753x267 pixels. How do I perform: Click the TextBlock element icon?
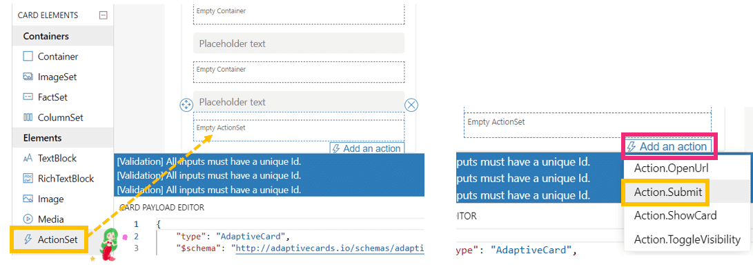pos(28,158)
